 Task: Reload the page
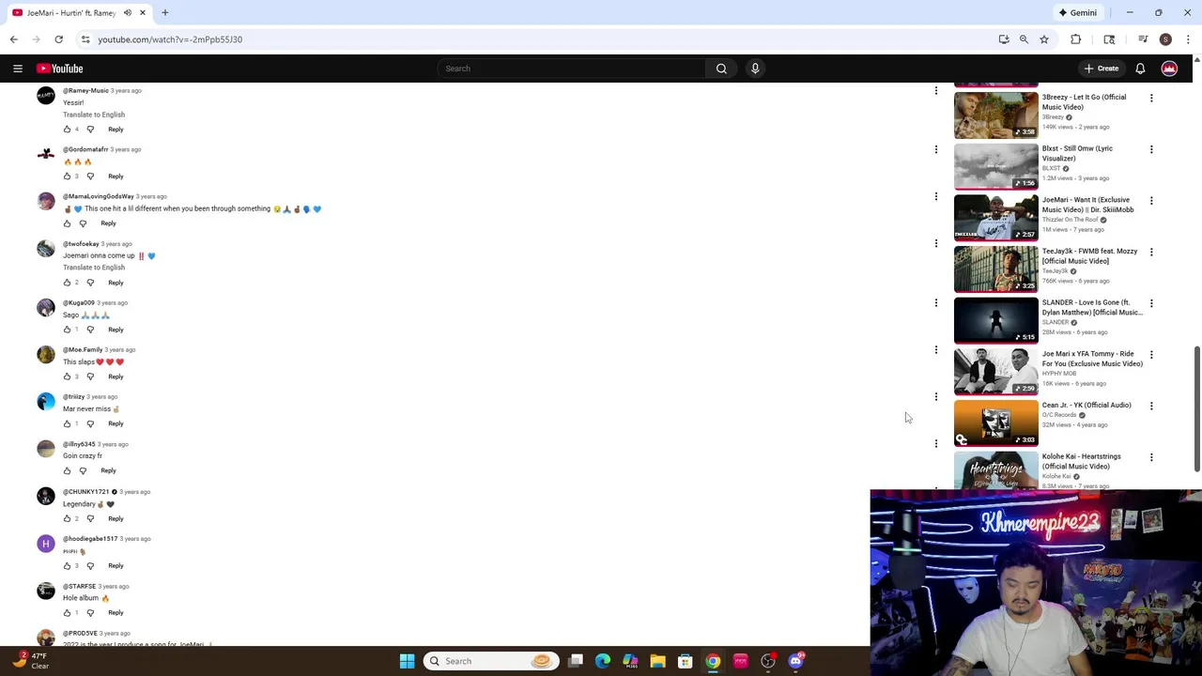point(58,39)
